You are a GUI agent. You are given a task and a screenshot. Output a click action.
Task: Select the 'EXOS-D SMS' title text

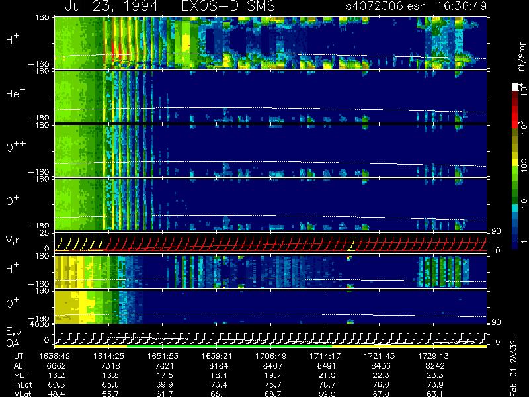(228, 6)
